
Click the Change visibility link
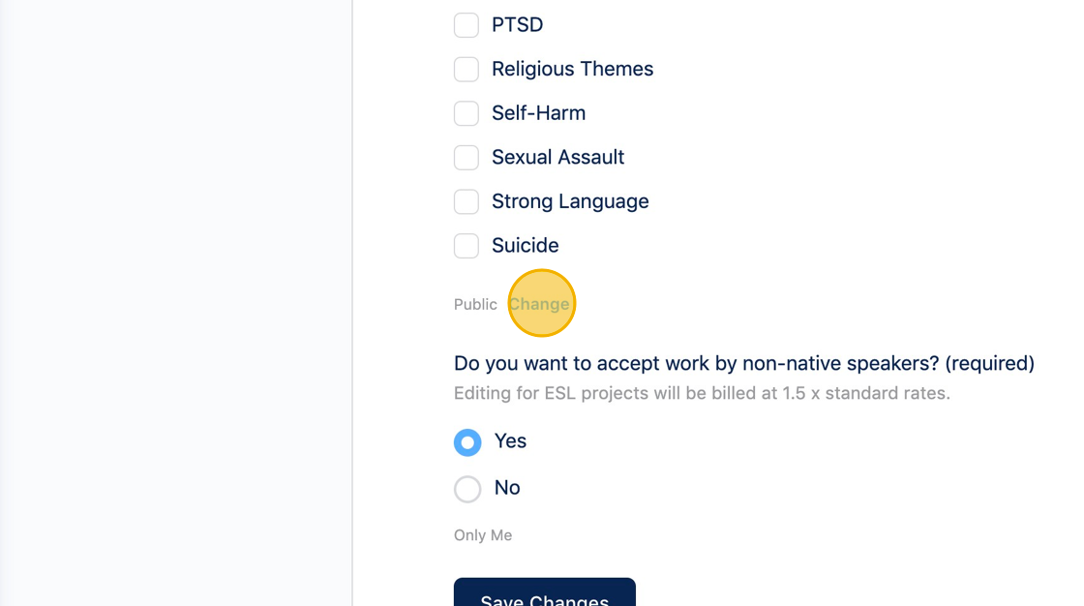[x=539, y=304]
